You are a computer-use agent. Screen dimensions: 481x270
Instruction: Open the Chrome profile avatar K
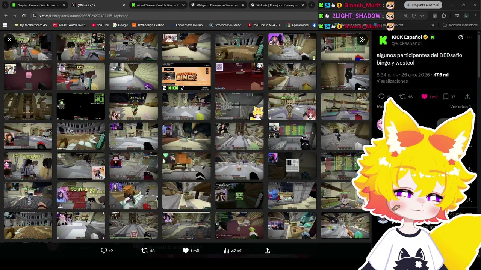click(466, 16)
